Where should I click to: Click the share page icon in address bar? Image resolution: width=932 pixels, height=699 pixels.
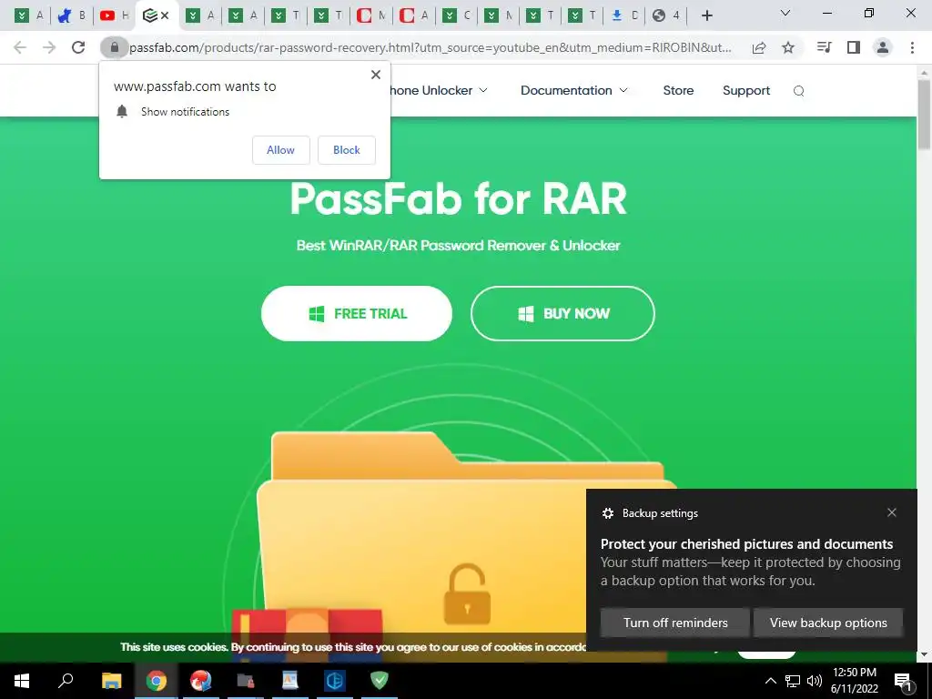[x=759, y=47]
